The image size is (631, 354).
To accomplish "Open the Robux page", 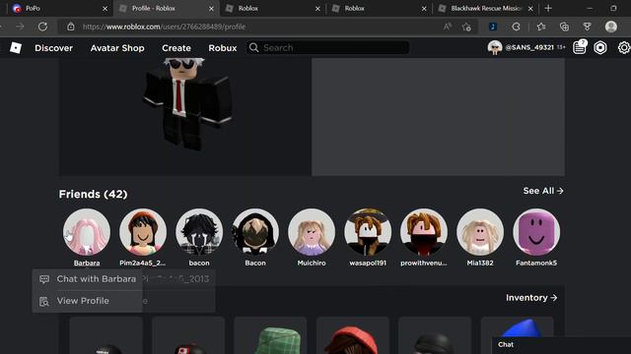I will [223, 48].
